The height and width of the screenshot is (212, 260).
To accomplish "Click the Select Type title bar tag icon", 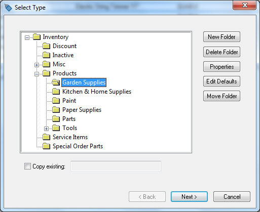I will point(8,8).
